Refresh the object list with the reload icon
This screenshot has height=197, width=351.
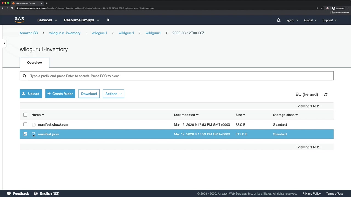click(x=326, y=95)
